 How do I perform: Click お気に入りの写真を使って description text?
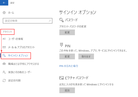[86, 84]
